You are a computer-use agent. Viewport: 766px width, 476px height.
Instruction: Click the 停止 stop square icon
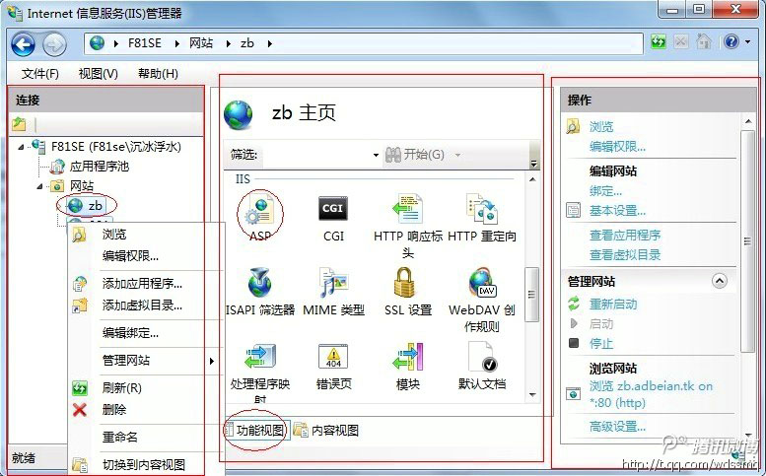[x=574, y=343]
